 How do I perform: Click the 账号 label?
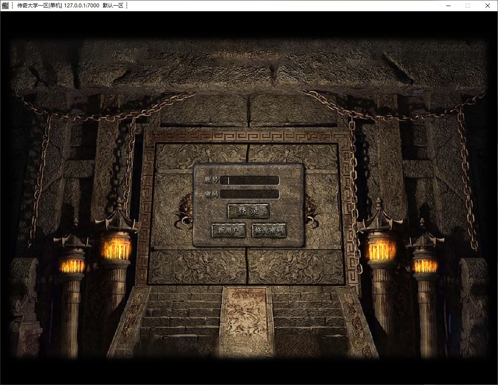211,180
